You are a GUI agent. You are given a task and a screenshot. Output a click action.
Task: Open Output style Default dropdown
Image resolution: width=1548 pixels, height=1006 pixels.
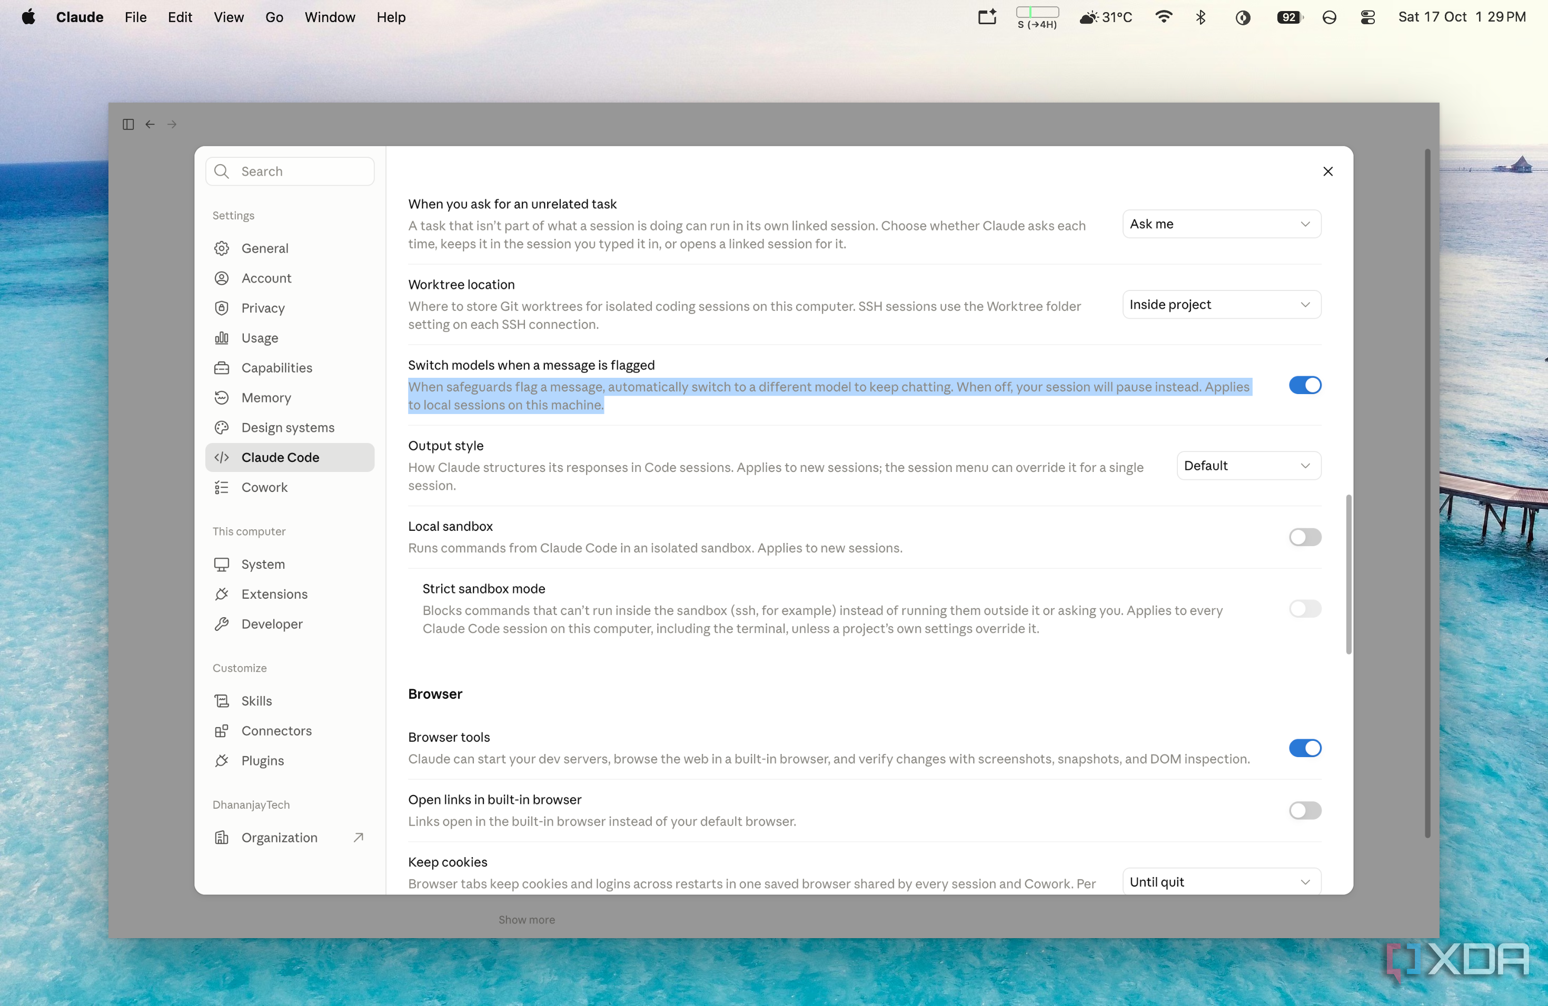[1249, 466]
